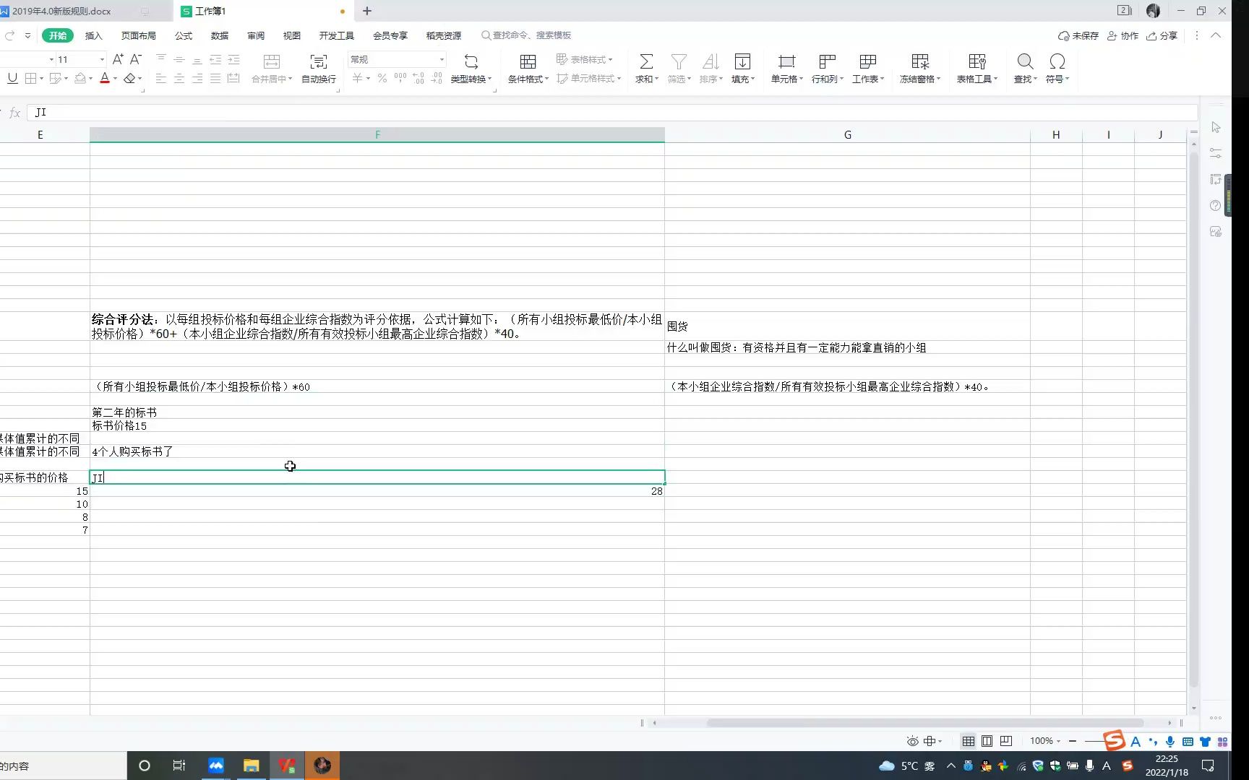1249x780 pixels.
Task: Toggle underline formatting
Action: pos(12,78)
